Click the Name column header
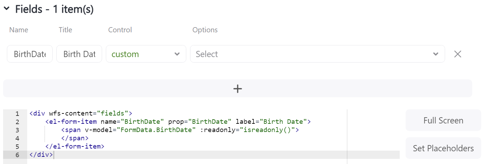Screen dimensions: 486x164 coord(19,30)
